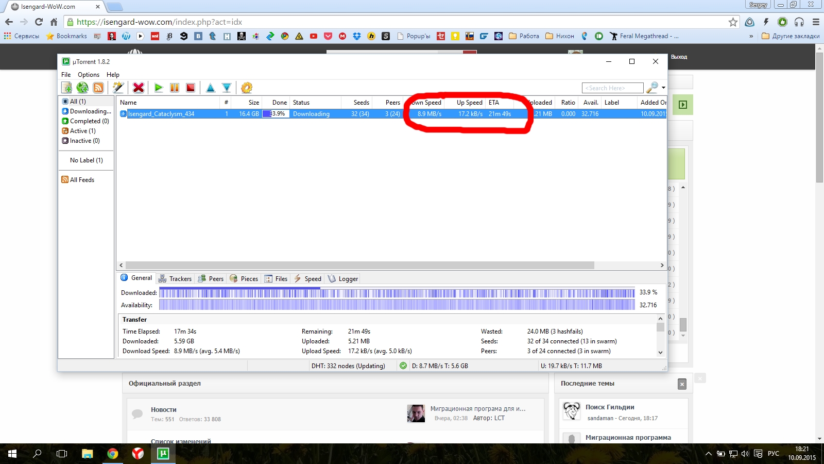824x464 pixels.
Task: Pause the torrent with orange pause icon
Action: (175, 88)
